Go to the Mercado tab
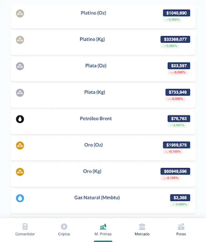 (x=142, y=230)
